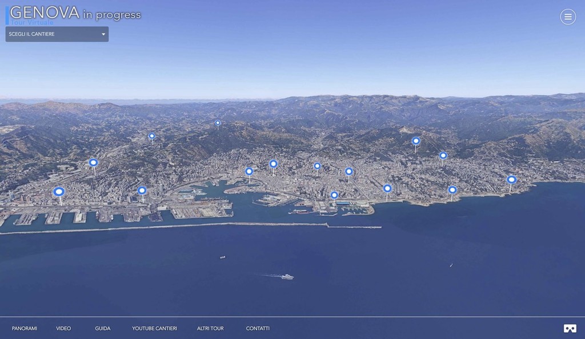
Task: Select the rightmost map pin on the coast
Action: [511, 180]
